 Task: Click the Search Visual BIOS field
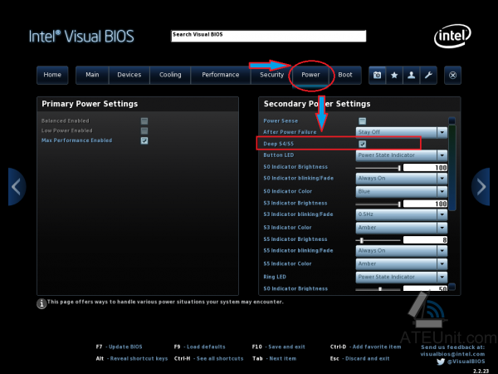tap(268, 36)
